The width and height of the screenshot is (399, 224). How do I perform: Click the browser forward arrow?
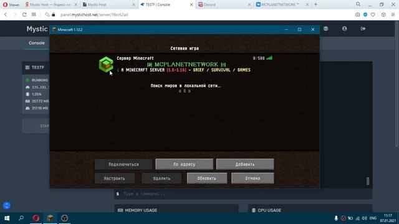[15, 15]
